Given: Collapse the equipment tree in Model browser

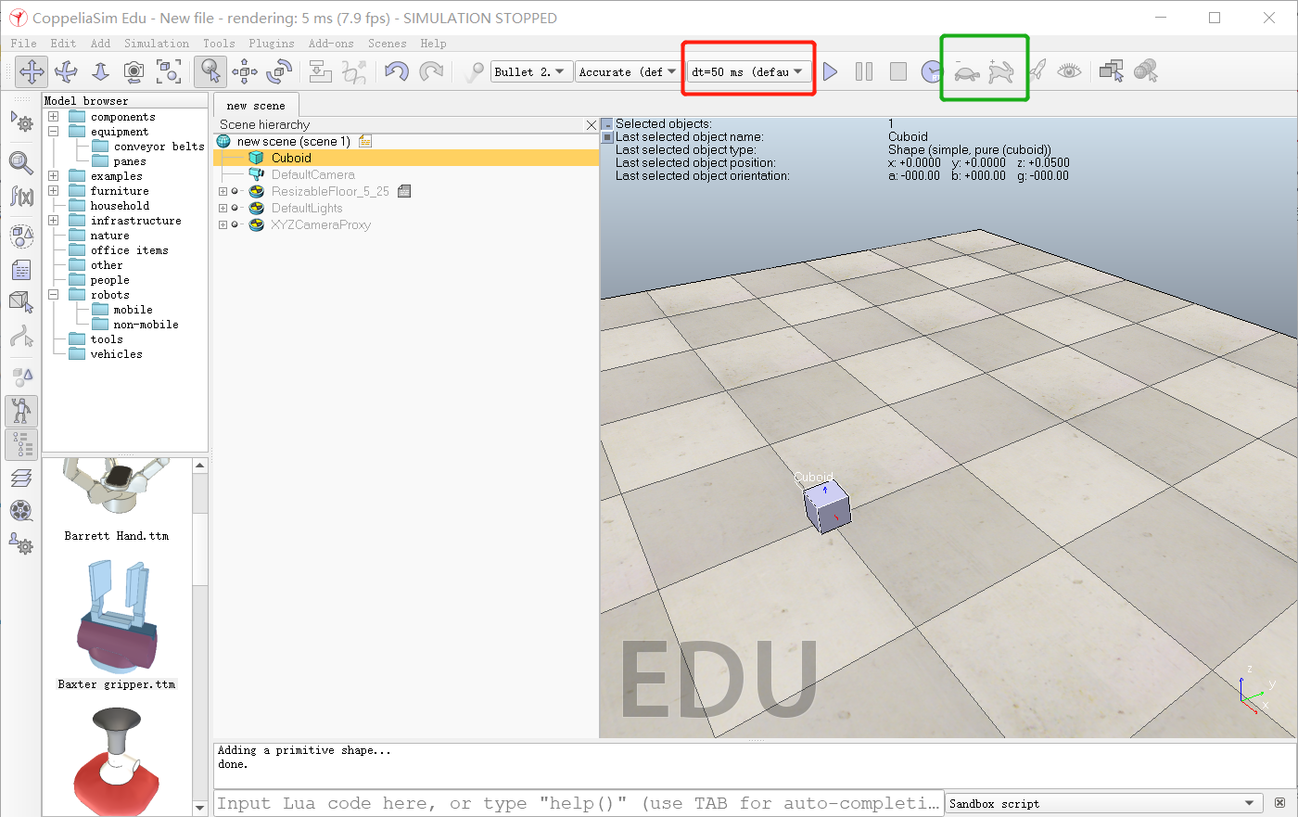Looking at the screenshot, I should tap(53, 131).
